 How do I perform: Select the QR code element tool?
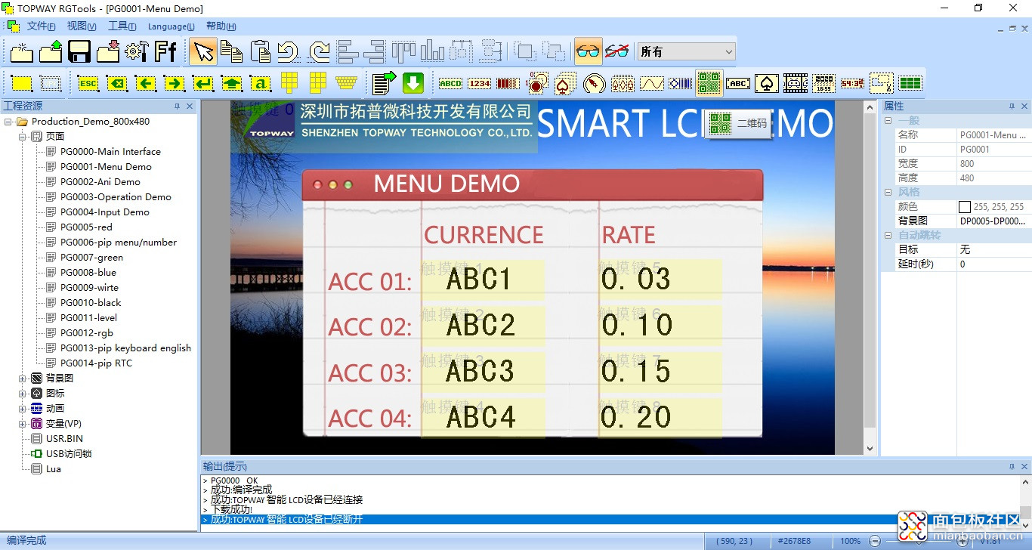click(x=709, y=83)
